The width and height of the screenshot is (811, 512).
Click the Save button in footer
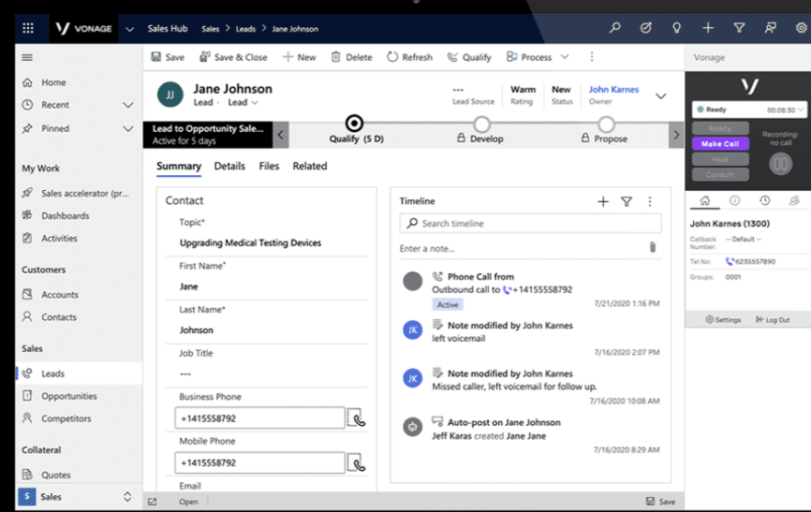tap(660, 502)
